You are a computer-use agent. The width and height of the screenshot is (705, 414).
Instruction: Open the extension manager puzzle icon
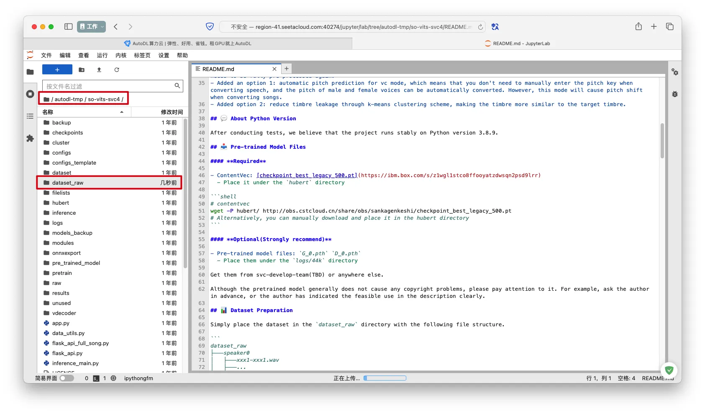click(30, 138)
